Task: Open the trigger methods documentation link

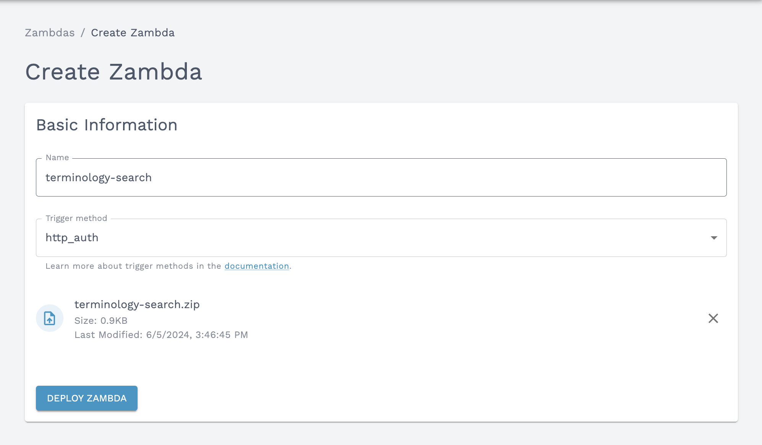Action: click(256, 266)
